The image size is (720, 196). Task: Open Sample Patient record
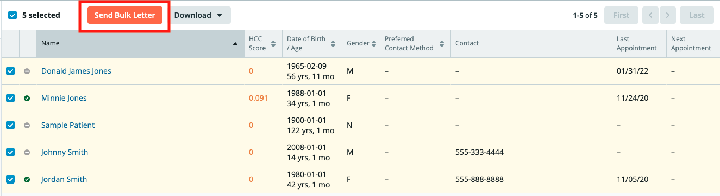(68, 125)
